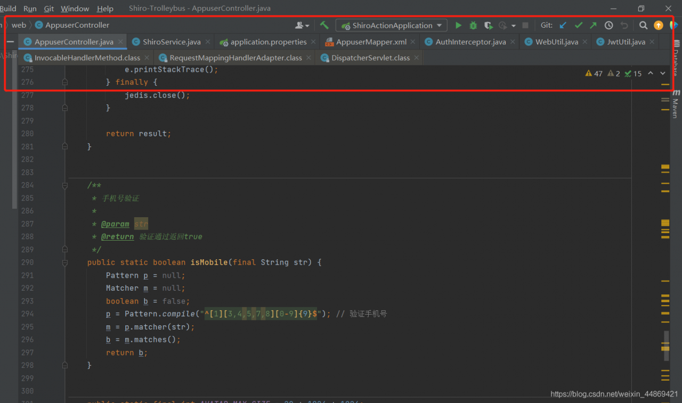Build project using the hammer icon

point(324,26)
